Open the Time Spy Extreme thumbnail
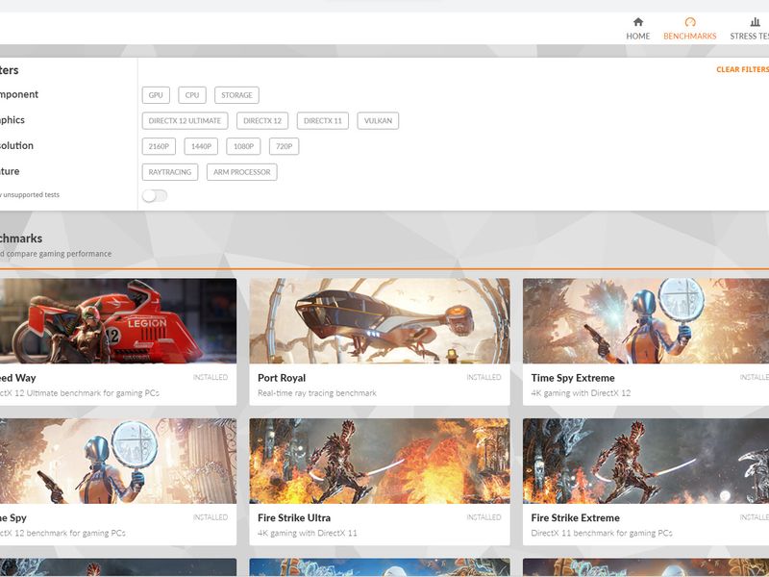Viewport: 769px width, 577px height. coord(646,321)
